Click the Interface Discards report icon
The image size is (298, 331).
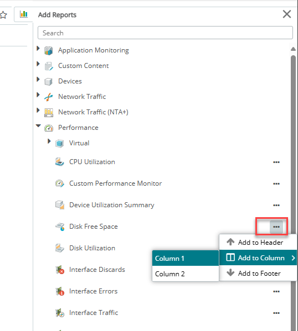(x=60, y=270)
